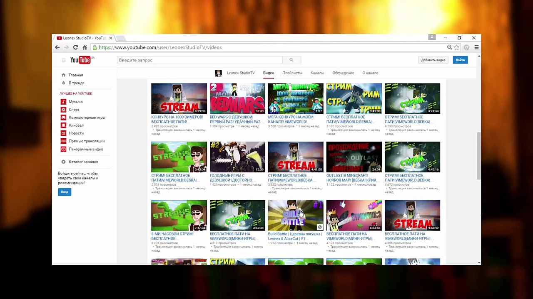Open the МЕГА КОНКУРС video thumbnail 1:07
This screenshot has height=299, width=533.
pos(296,98)
